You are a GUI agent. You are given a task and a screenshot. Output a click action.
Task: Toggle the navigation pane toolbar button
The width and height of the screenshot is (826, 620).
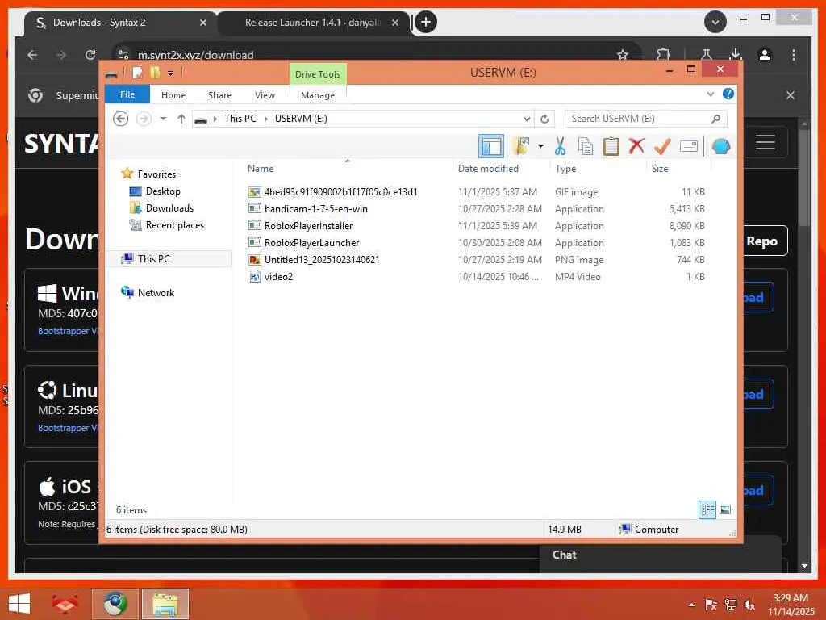pyautogui.click(x=490, y=146)
